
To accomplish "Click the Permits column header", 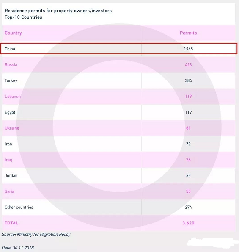I will point(188,33).
